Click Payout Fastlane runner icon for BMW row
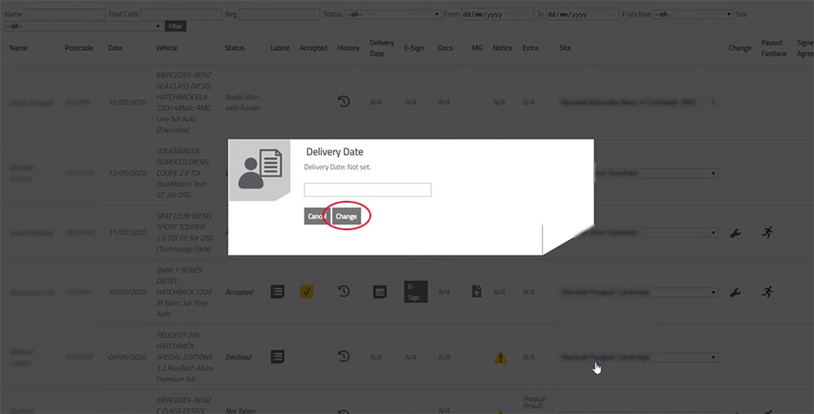 coord(767,292)
